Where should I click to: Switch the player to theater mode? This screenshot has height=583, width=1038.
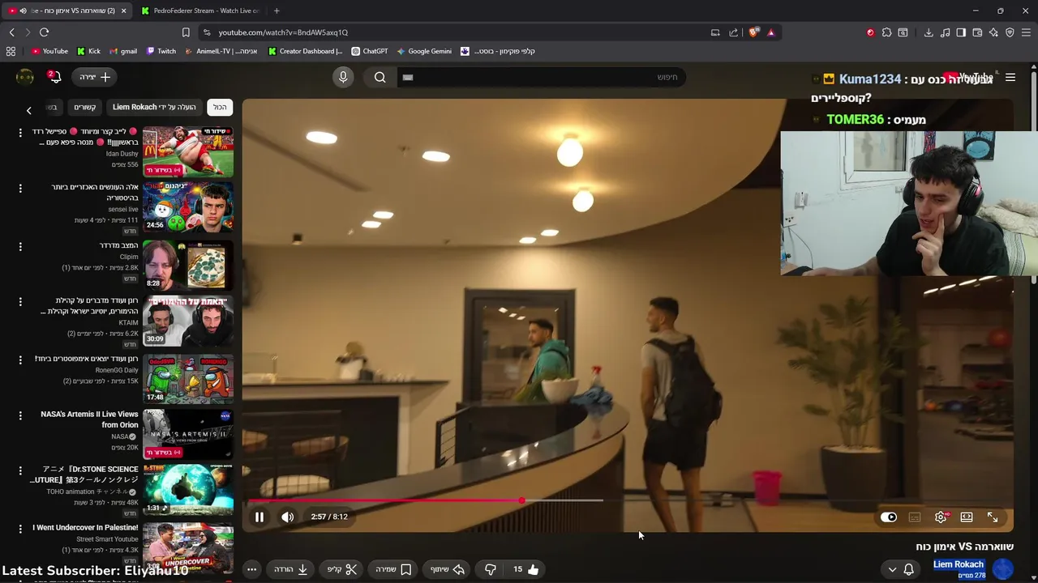click(x=967, y=517)
